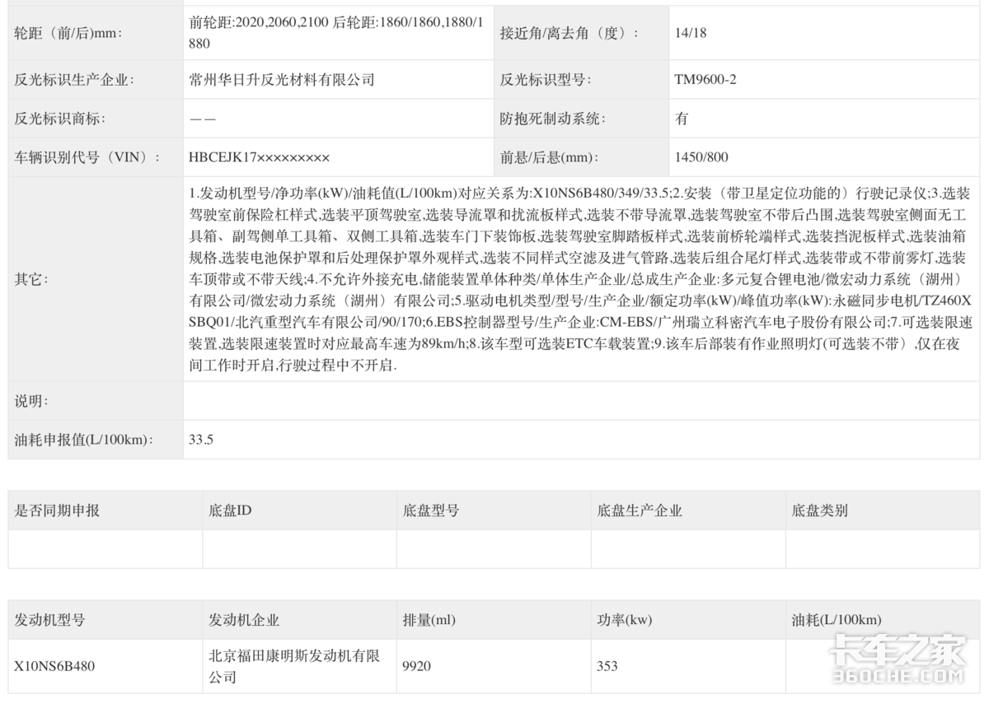
Task: Click the 常州华日升反光材料有限公司 cell
Action: (282, 80)
